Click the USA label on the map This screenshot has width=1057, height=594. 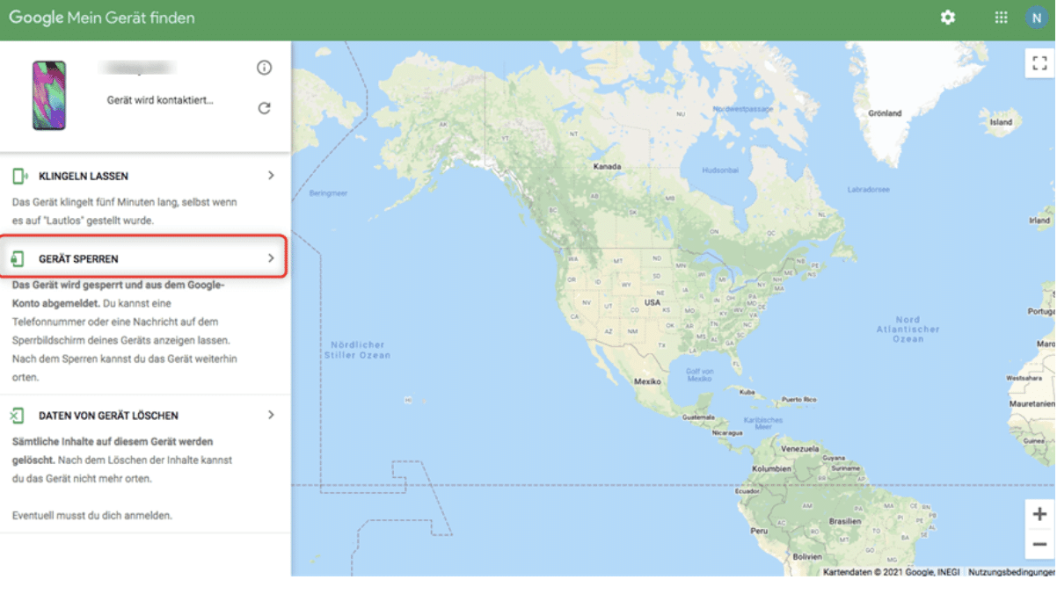click(652, 302)
